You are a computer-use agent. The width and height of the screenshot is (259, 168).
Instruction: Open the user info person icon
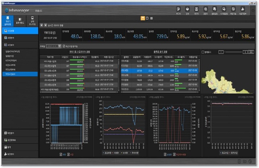point(243,9)
